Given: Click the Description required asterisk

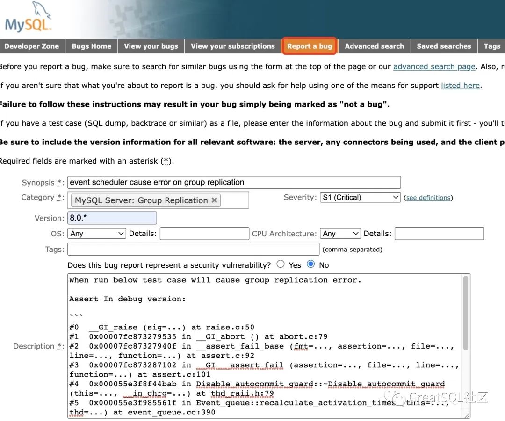Looking at the screenshot, I should 59,346.
